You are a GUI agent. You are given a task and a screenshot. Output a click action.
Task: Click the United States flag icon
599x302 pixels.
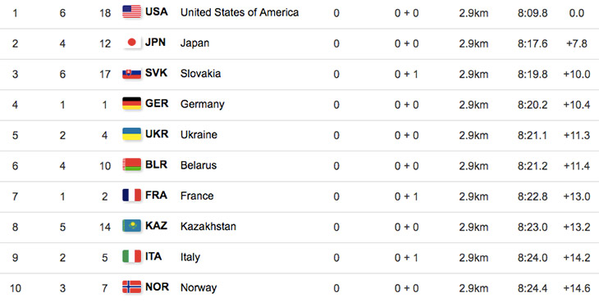(132, 12)
